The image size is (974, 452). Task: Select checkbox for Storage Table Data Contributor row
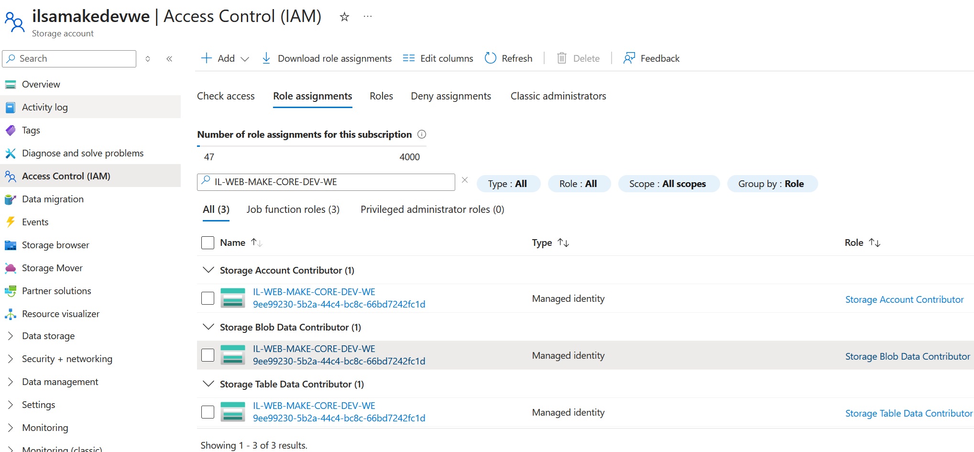coord(208,412)
